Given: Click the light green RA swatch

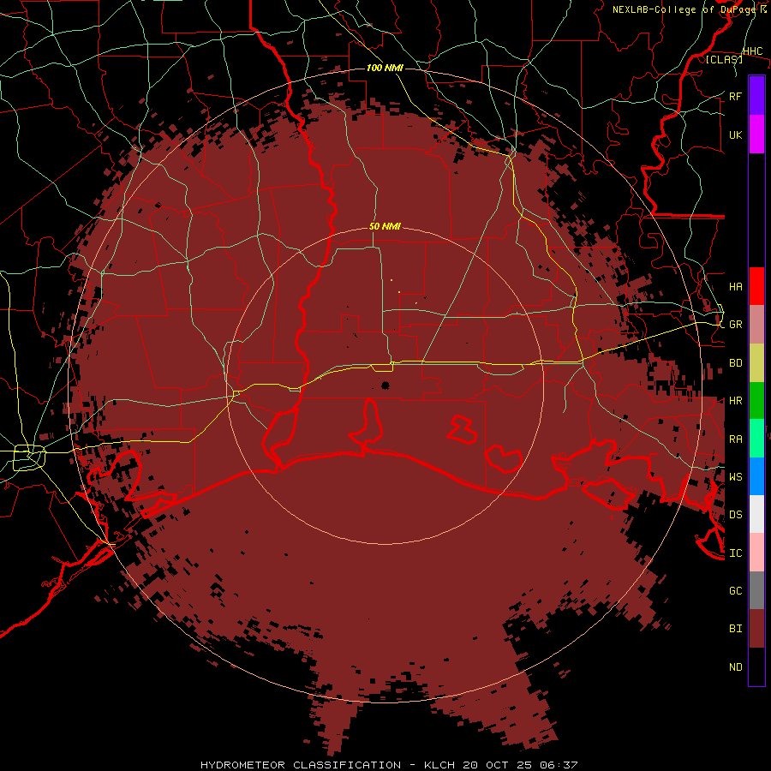Looking at the screenshot, I should (756, 439).
